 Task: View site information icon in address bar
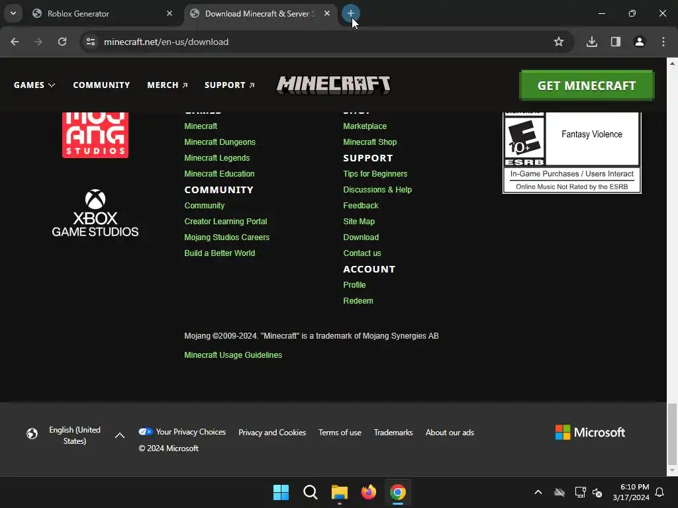(x=91, y=42)
